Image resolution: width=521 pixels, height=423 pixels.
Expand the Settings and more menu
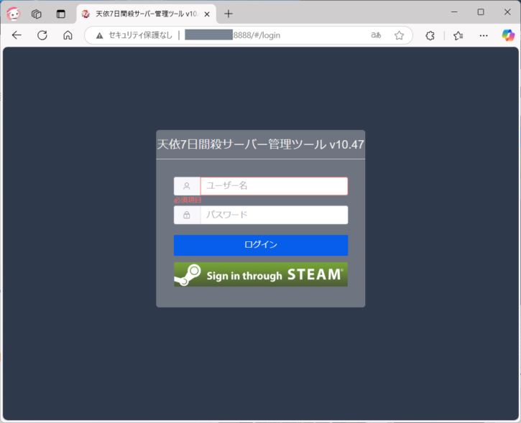tap(484, 35)
